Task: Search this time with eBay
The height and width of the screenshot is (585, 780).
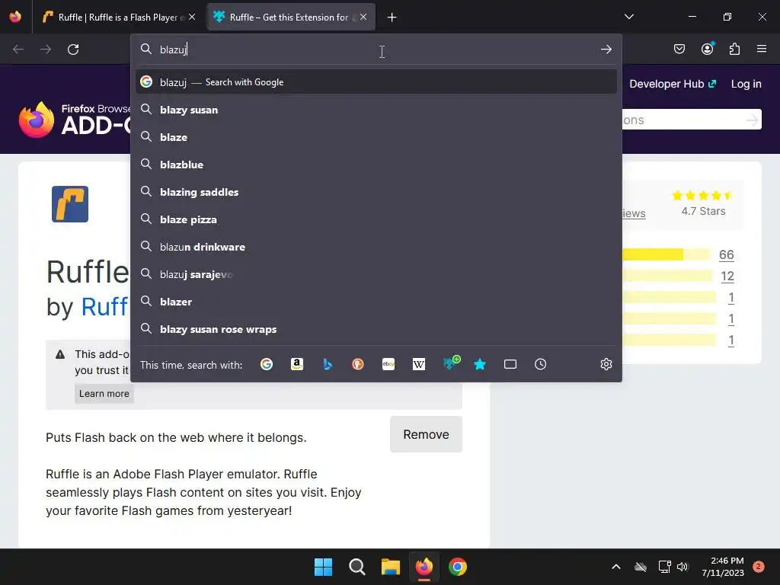Action: tap(388, 365)
